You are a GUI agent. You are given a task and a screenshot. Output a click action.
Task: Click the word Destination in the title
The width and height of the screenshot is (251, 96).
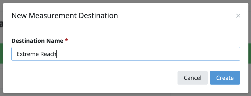tap(98, 16)
